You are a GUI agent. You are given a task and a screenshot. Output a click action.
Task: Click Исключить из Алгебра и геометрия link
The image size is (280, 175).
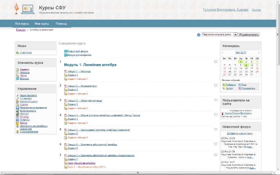point(34,127)
